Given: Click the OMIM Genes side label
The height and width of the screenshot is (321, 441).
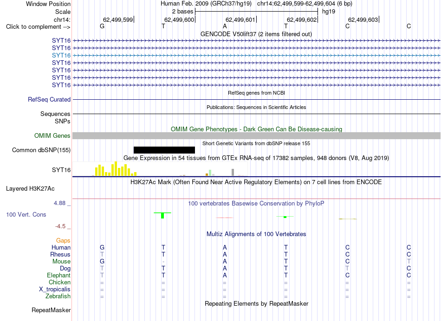Looking at the screenshot, I should tap(52, 136).
